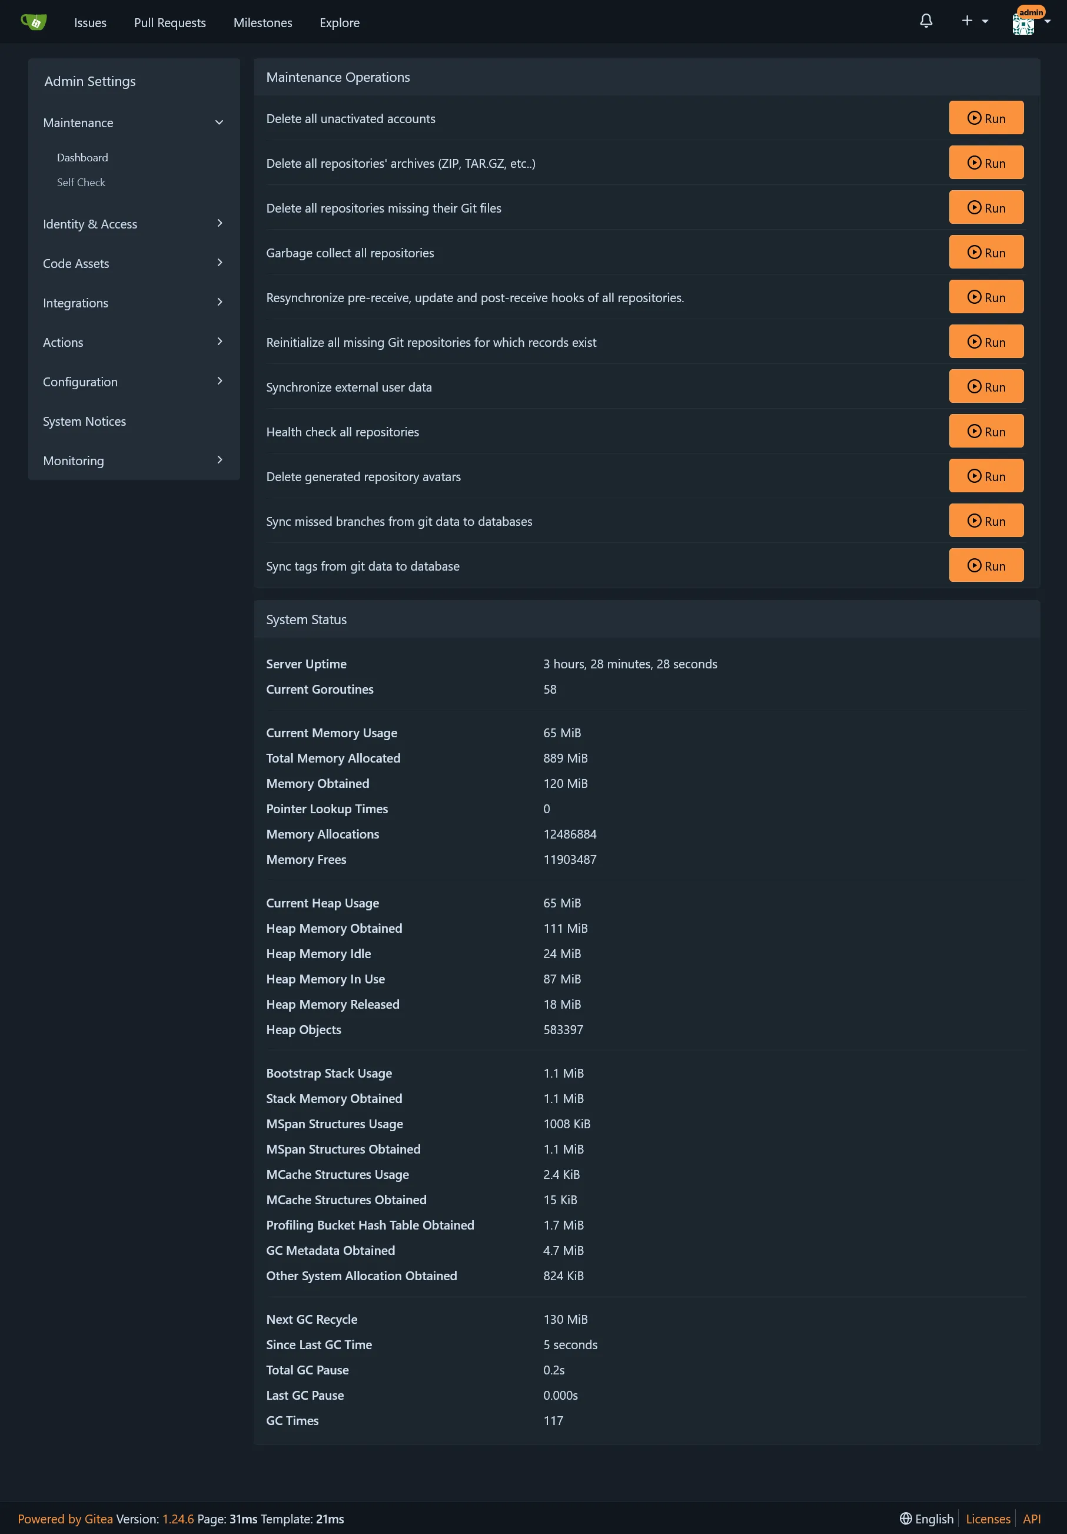Run garbage collect all repositories
Viewport: 1067px width, 1534px height.
(x=986, y=252)
